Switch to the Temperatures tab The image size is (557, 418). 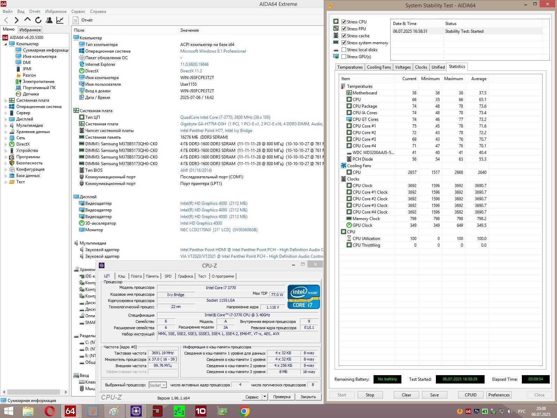coord(350,67)
